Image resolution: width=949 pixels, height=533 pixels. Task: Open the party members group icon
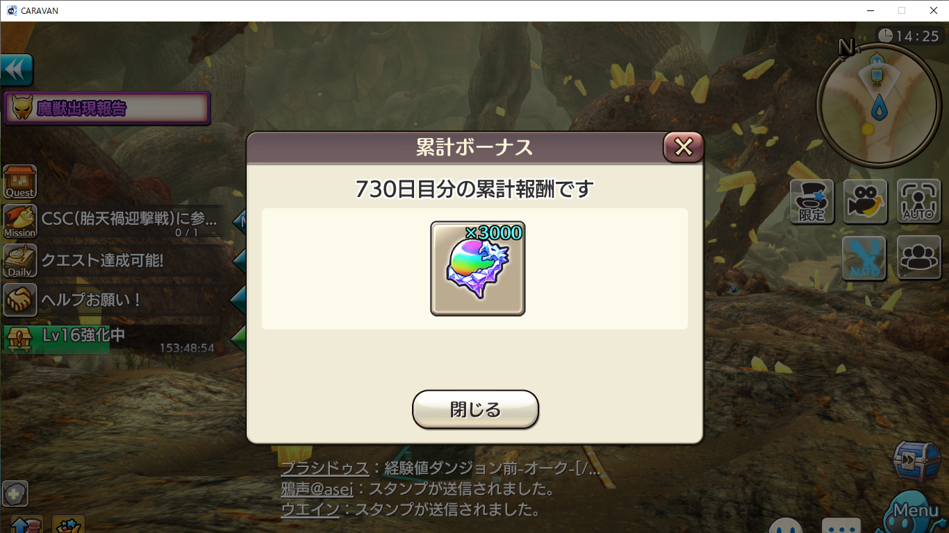tap(918, 258)
